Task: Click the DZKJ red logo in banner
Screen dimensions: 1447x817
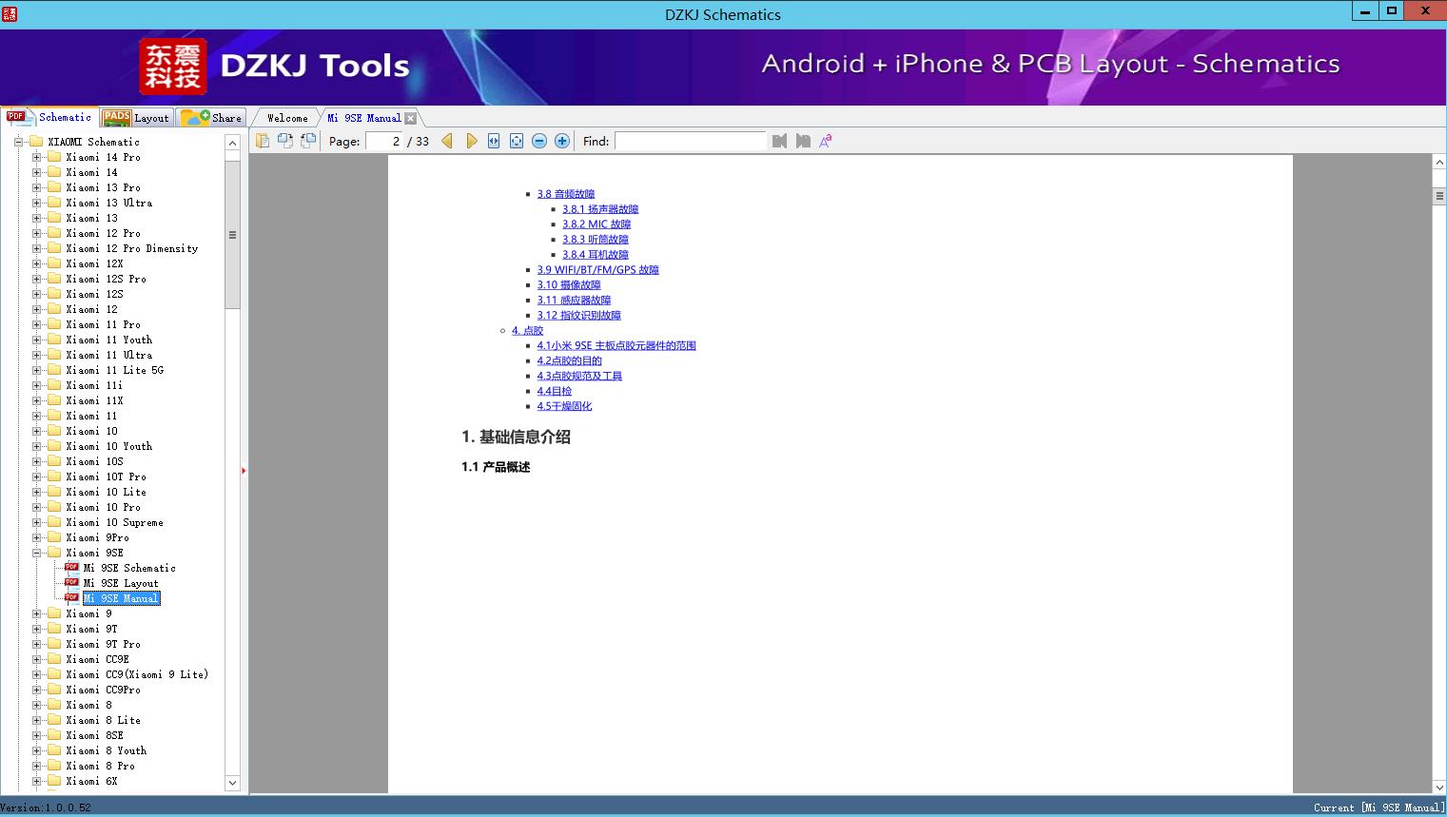Action: tap(172, 67)
